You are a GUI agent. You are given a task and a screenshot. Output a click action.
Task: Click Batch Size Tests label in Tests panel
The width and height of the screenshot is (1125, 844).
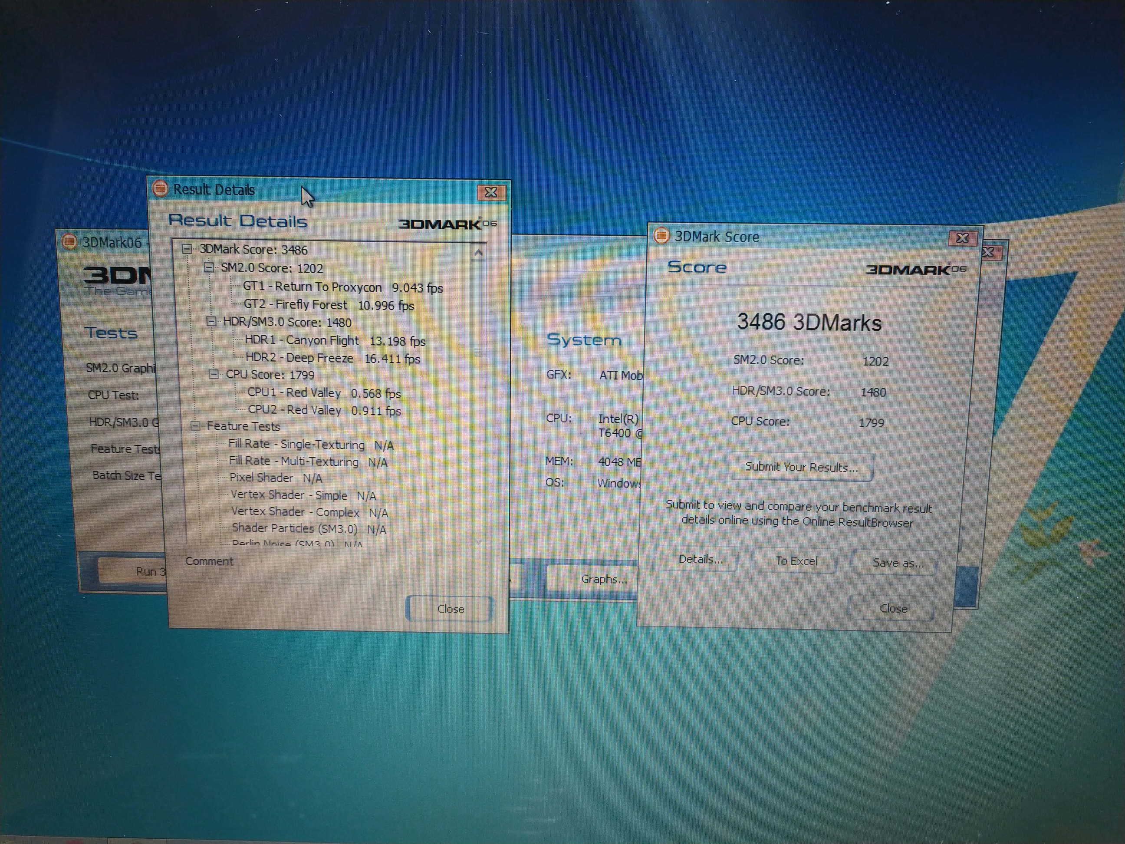coord(127,476)
